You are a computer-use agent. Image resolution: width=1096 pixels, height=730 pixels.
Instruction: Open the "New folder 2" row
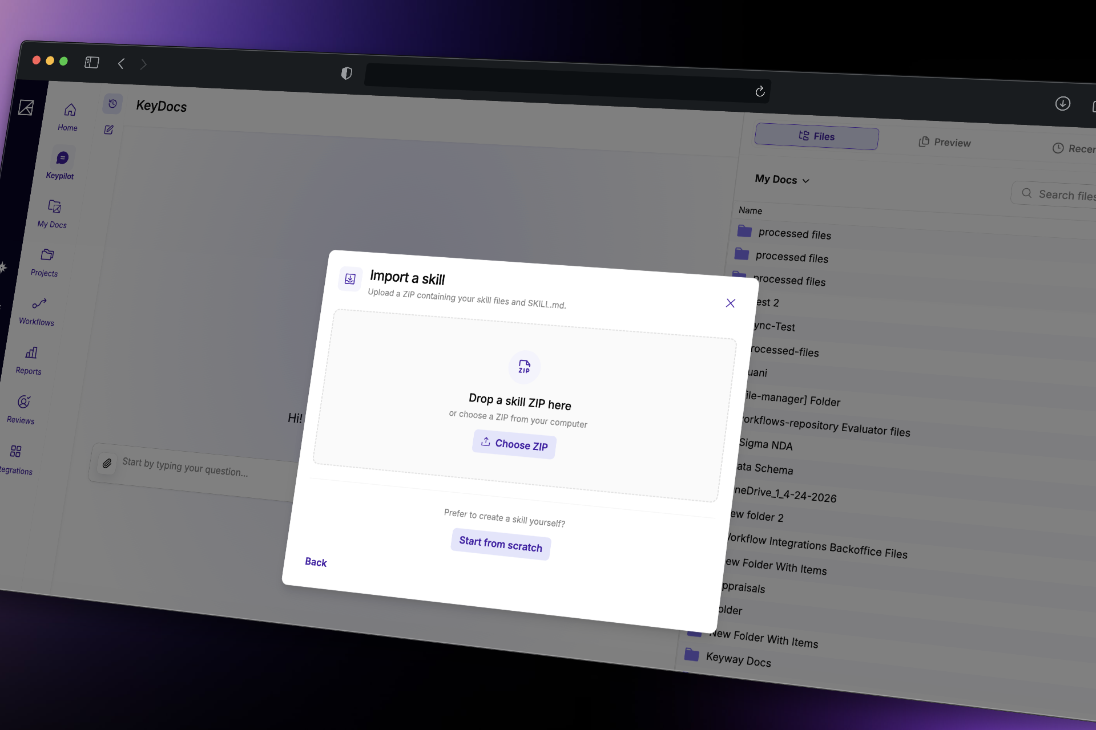pos(757,516)
